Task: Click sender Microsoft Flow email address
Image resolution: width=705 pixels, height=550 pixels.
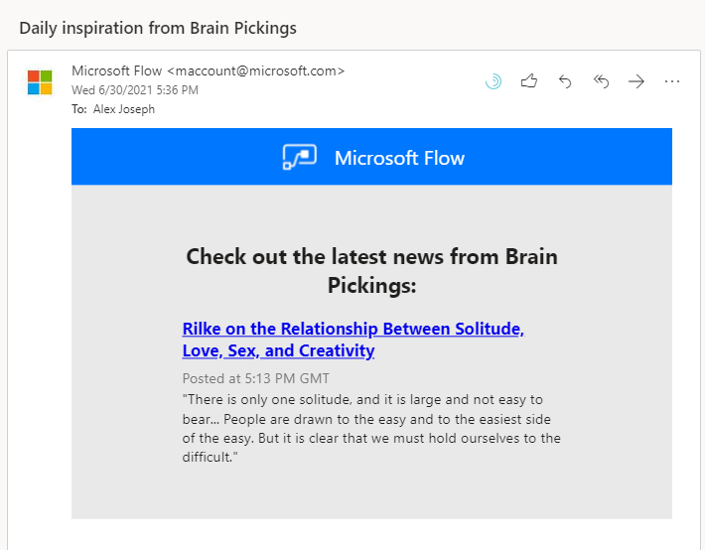Action: point(209,70)
